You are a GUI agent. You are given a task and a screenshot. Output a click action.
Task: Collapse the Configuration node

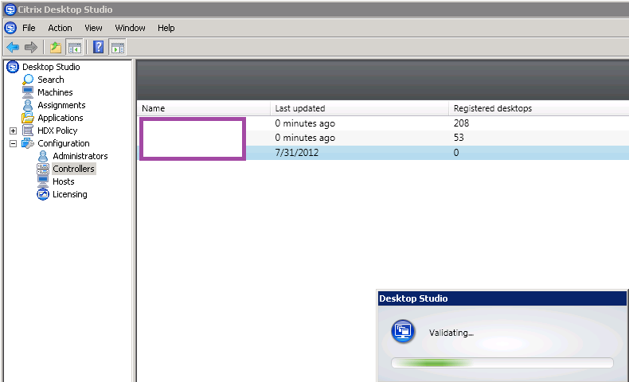point(13,143)
